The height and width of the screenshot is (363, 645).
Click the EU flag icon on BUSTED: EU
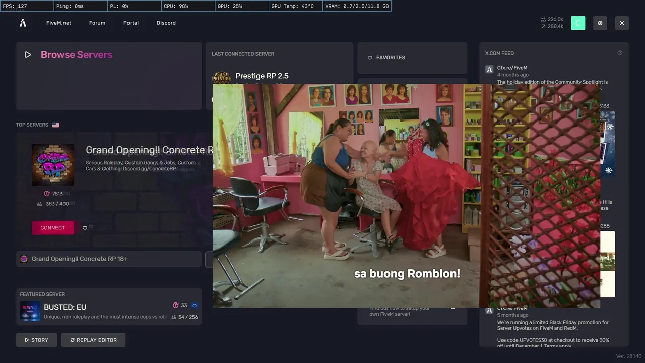[195, 305]
